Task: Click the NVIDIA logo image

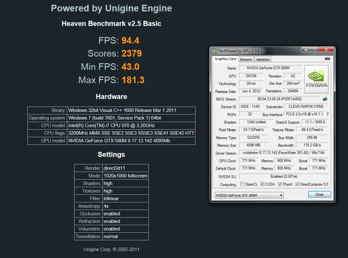Action: [x=317, y=79]
